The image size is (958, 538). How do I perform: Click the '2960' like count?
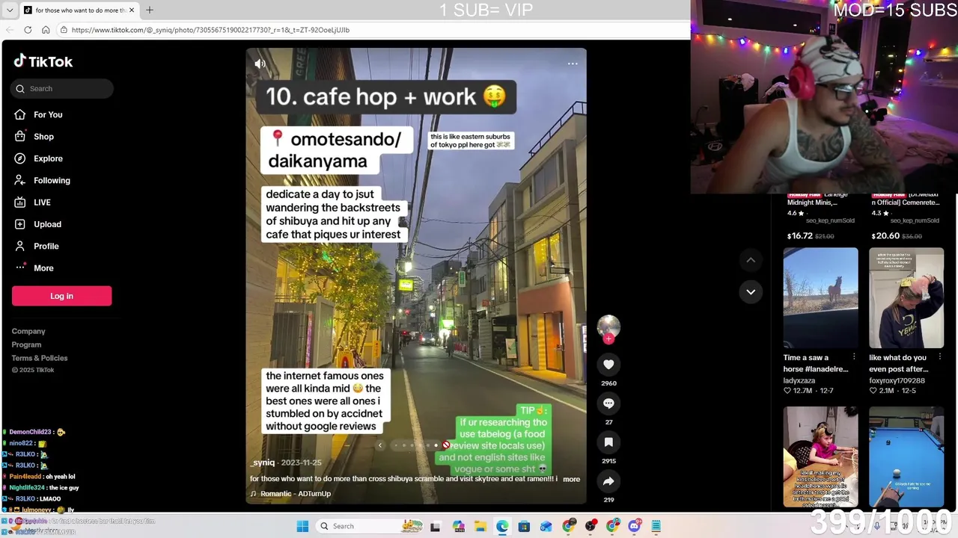tap(608, 383)
